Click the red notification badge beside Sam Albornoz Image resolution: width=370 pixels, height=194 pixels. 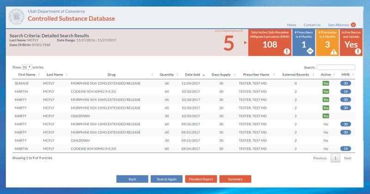click(353, 24)
